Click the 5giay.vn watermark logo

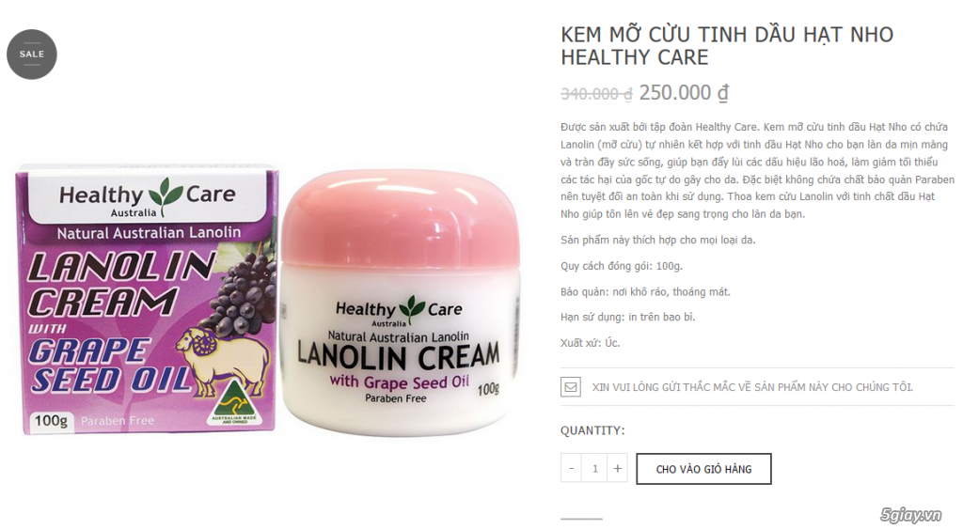pos(910,514)
